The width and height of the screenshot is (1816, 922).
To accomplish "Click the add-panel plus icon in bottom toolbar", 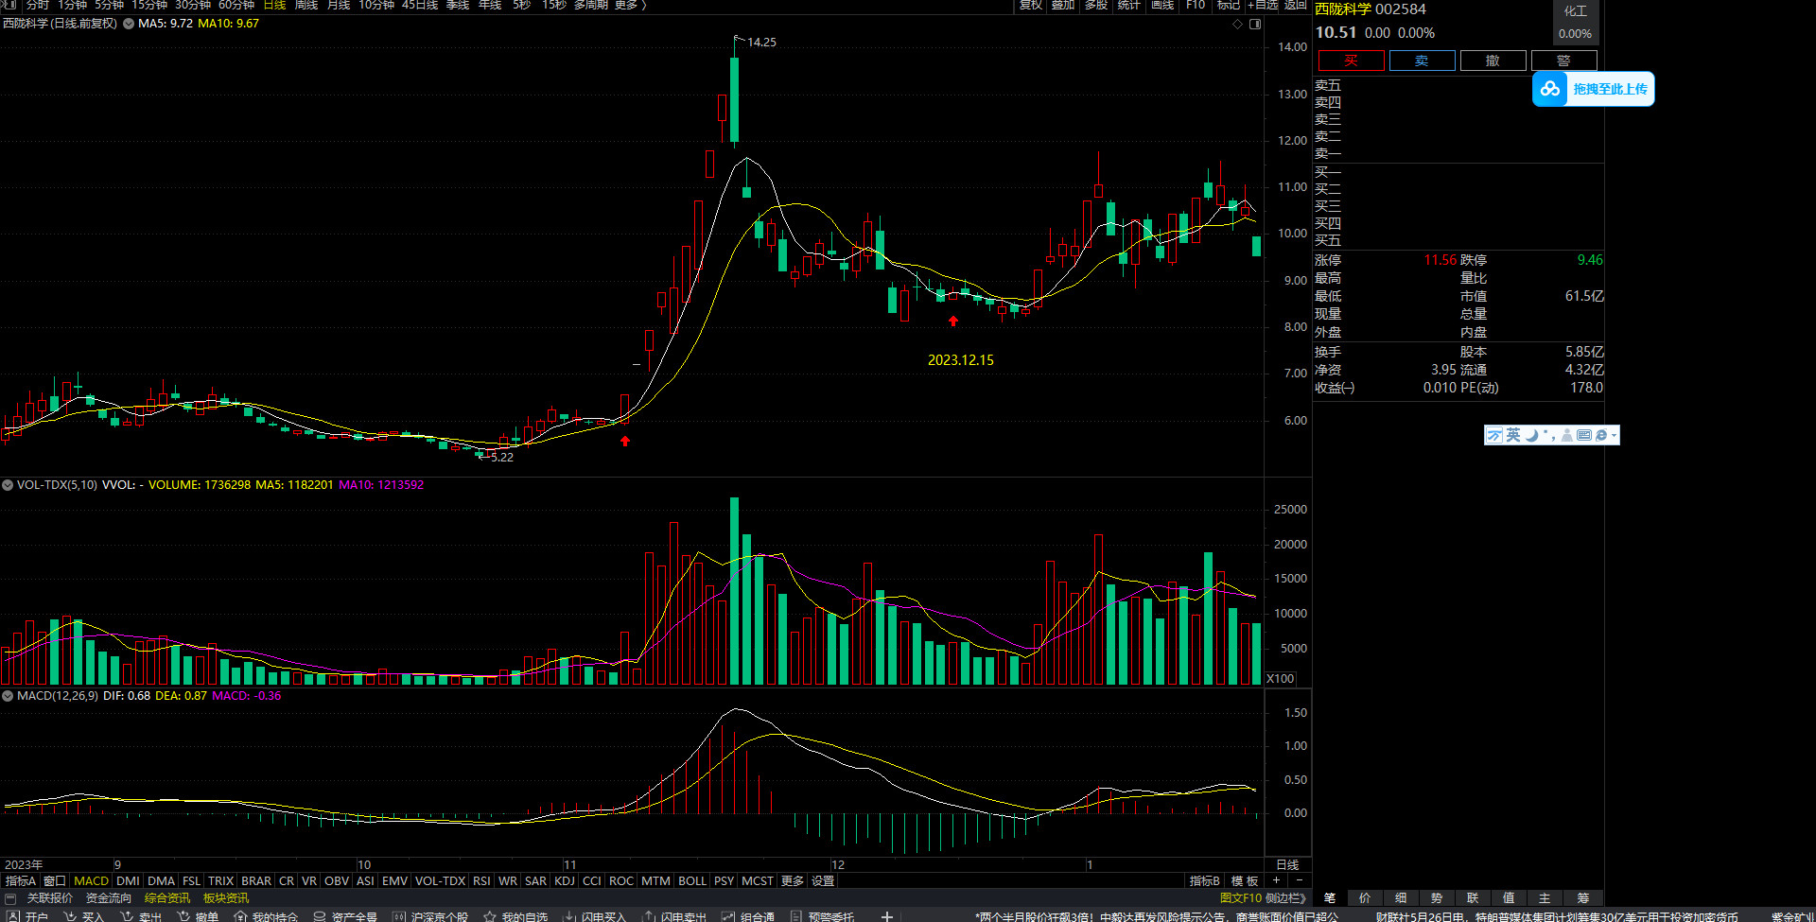I will (x=886, y=916).
